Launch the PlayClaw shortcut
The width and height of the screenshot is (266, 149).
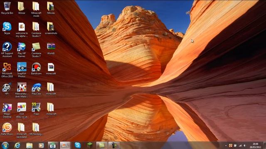(x=36, y=89)
